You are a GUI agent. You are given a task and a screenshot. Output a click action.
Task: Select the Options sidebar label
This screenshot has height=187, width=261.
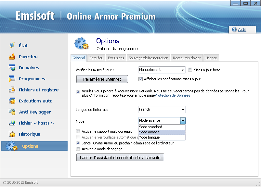(x=30, y=146)
